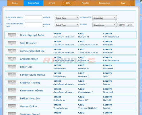Select county Oslo in Sandøy row
Viewport: 142px width, 115px height.
click(105, 76)
